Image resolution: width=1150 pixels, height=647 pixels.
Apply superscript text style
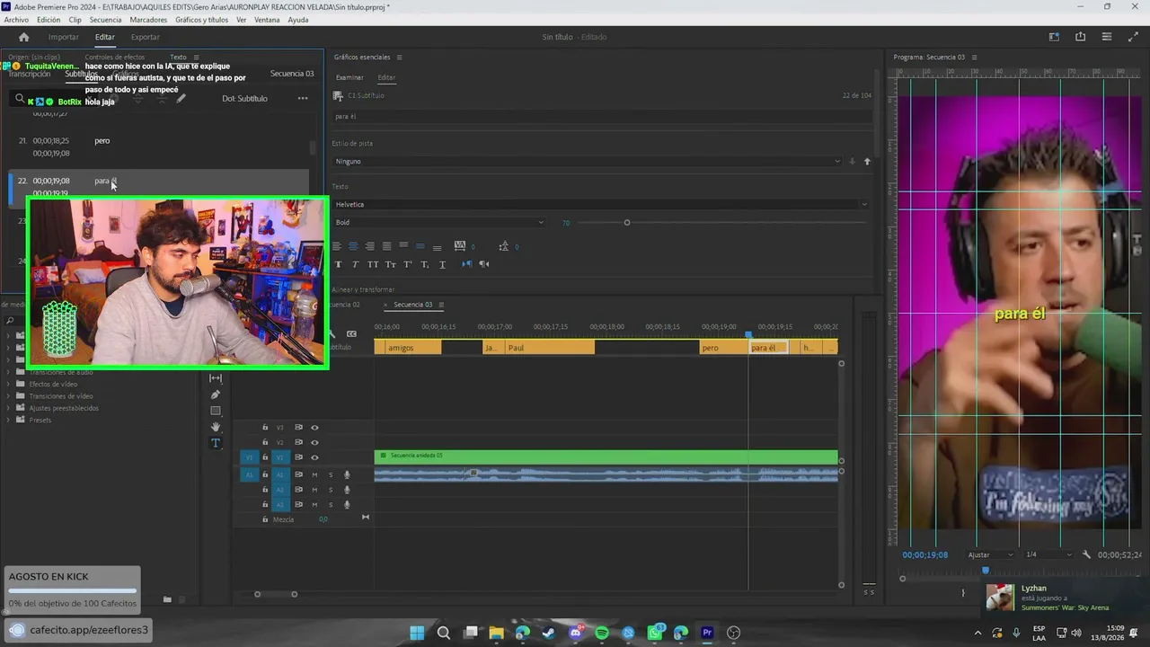(407, 264)
